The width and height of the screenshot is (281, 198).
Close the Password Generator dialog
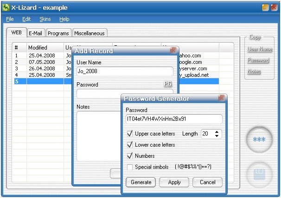tap(222, 98)
